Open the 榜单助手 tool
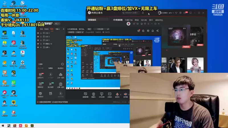Image resolution: width=228 pixels, height=128 pixels. tap(40, 85)
